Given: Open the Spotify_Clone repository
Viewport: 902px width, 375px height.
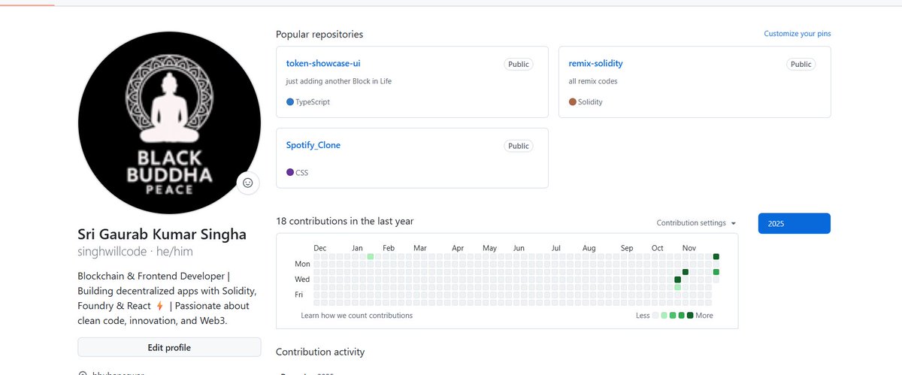Looking at the screenshot, I should 313,145.
